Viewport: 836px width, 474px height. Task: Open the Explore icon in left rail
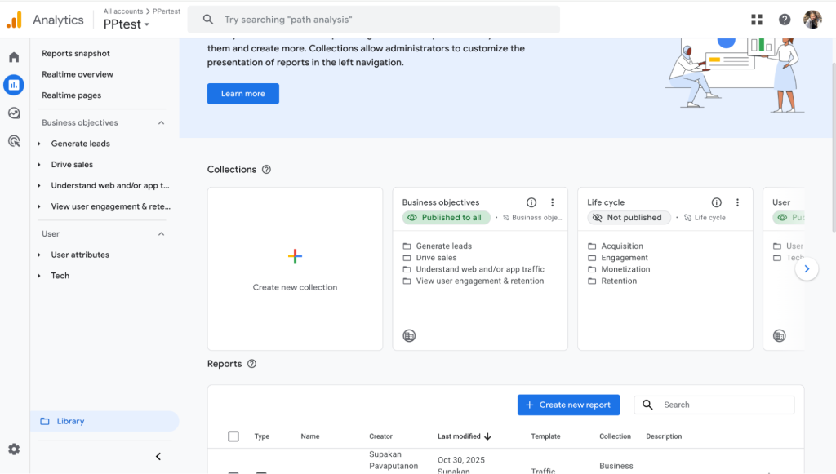[x=14, y=113]
